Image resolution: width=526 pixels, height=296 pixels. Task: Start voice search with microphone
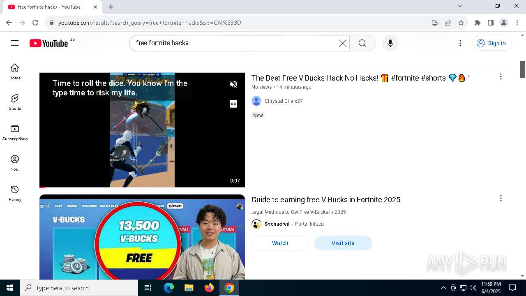tap(390, 43)
